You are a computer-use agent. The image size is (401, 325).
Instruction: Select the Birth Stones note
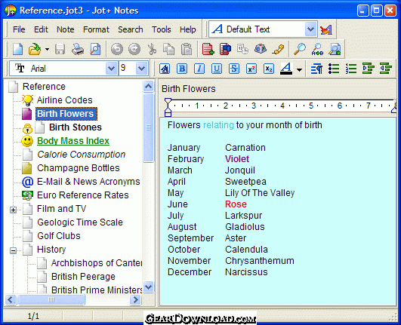(76, 127)
